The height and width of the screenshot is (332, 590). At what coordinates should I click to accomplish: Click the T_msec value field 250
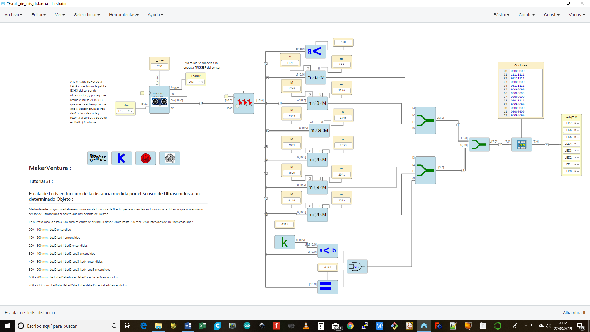[x=159, y=66]
